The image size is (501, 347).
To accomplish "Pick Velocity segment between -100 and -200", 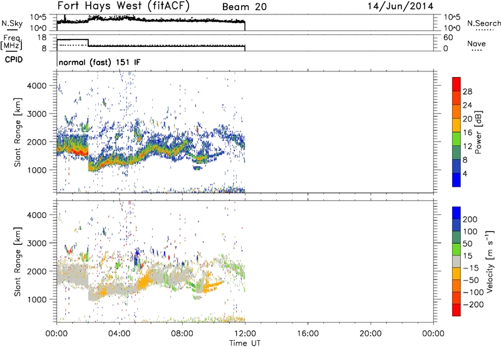I will pyautogui.click(x=457, y=298).
